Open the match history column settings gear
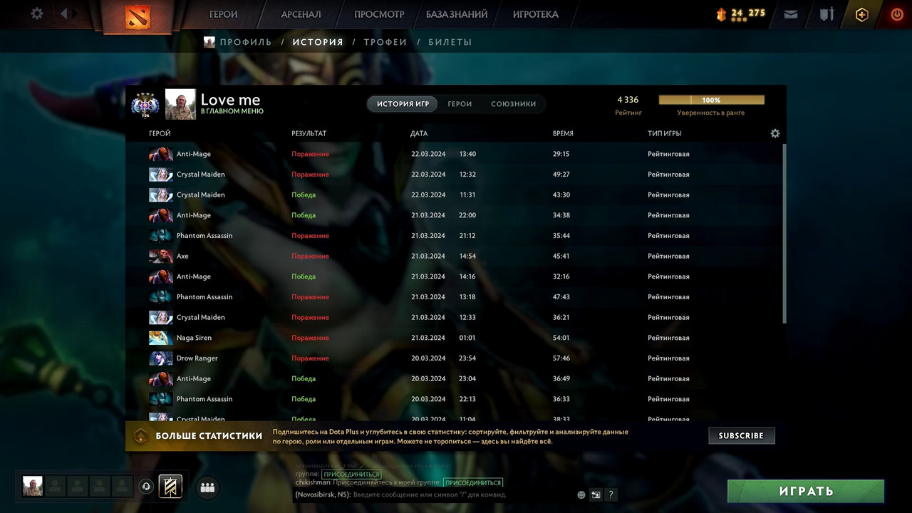912x513 pixels. pos(775,133)
